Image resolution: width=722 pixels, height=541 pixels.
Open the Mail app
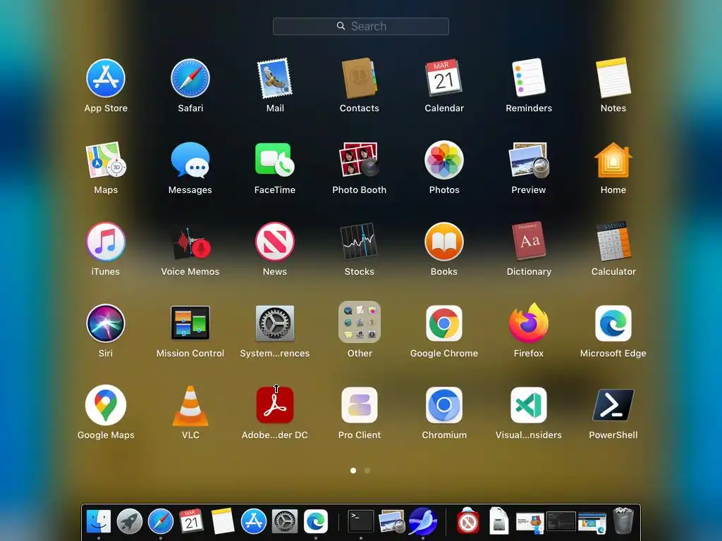(275, 78)
